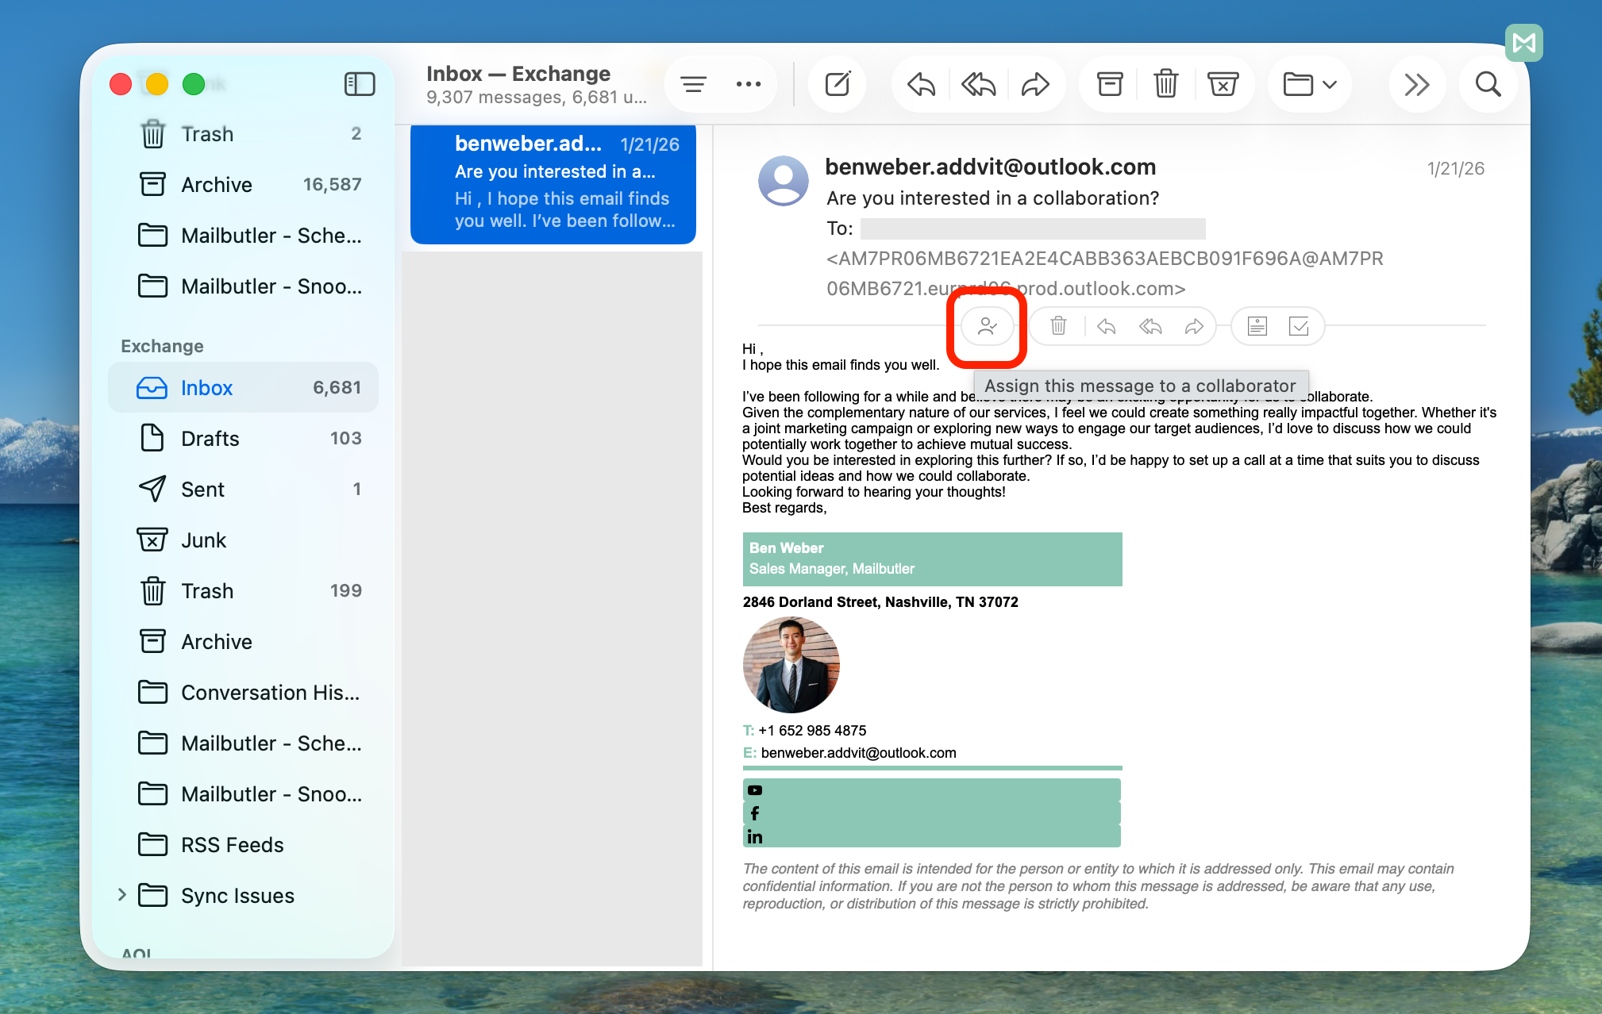This screenshot has width=1602, height=1014.
Task: Click Reply All in the main toolbar
Action: pyautogui.click(x=978, y=84)
